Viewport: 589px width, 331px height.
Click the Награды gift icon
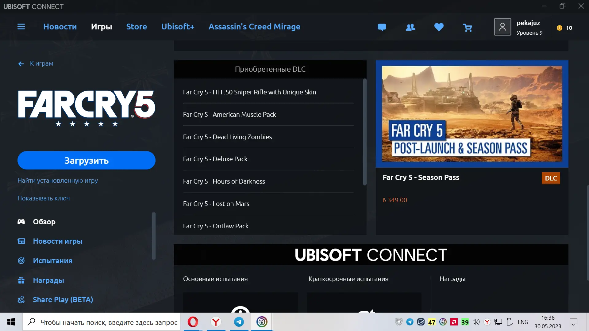pos(21,280)
